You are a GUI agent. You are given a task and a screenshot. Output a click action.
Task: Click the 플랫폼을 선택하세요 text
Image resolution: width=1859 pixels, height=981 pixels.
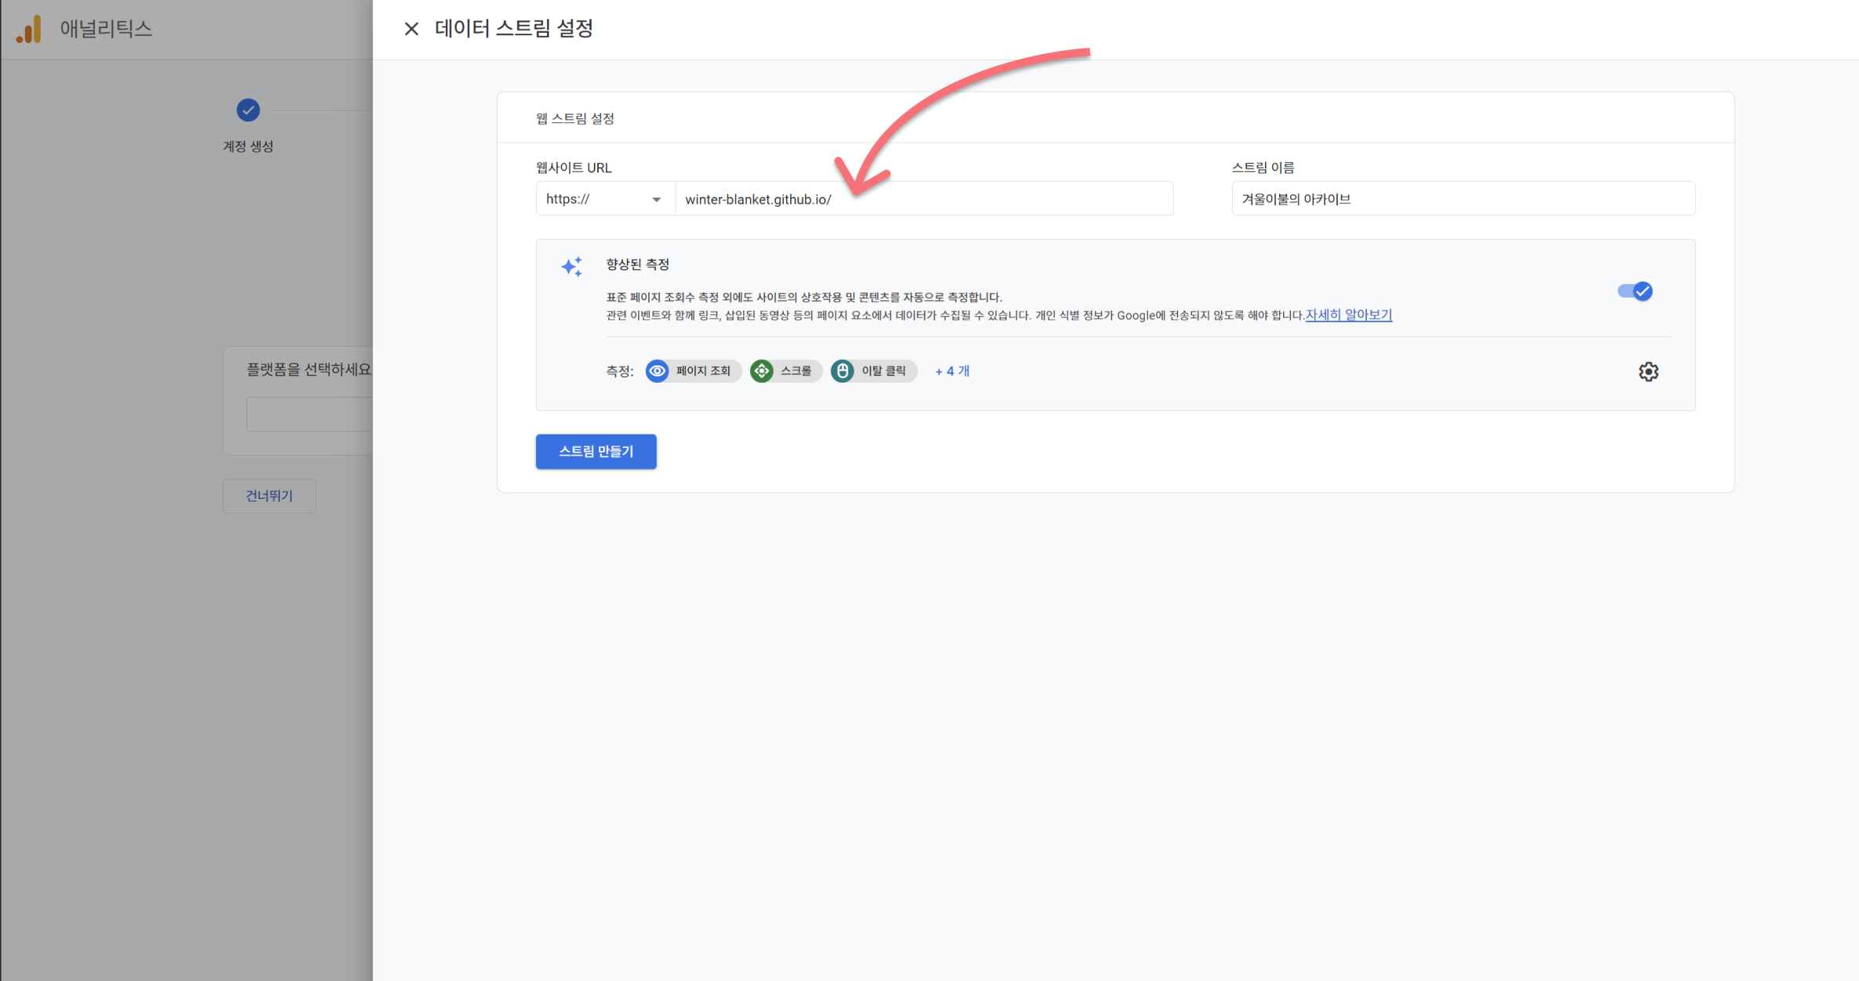308,369
